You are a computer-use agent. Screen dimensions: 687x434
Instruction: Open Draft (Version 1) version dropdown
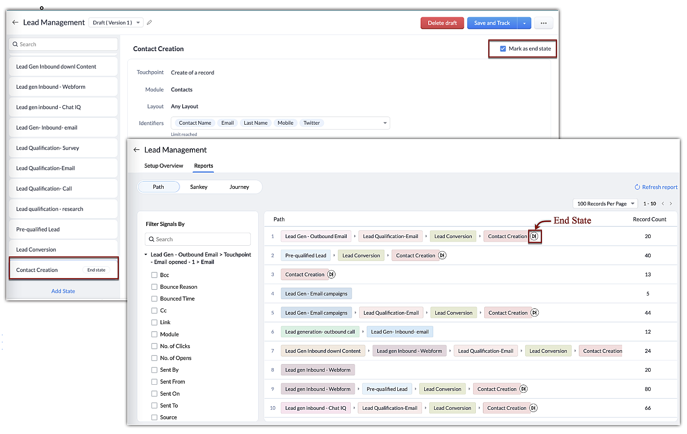(x=116, y=22)
